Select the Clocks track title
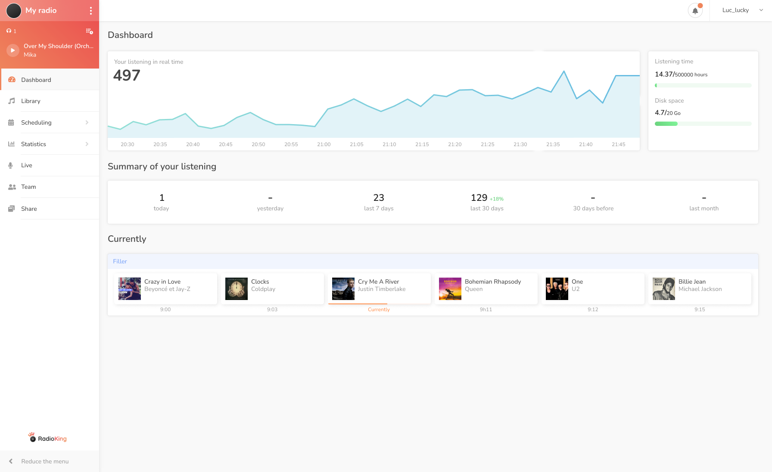The height and width of the screenshot is (472, 772). (x=260, y=281)
